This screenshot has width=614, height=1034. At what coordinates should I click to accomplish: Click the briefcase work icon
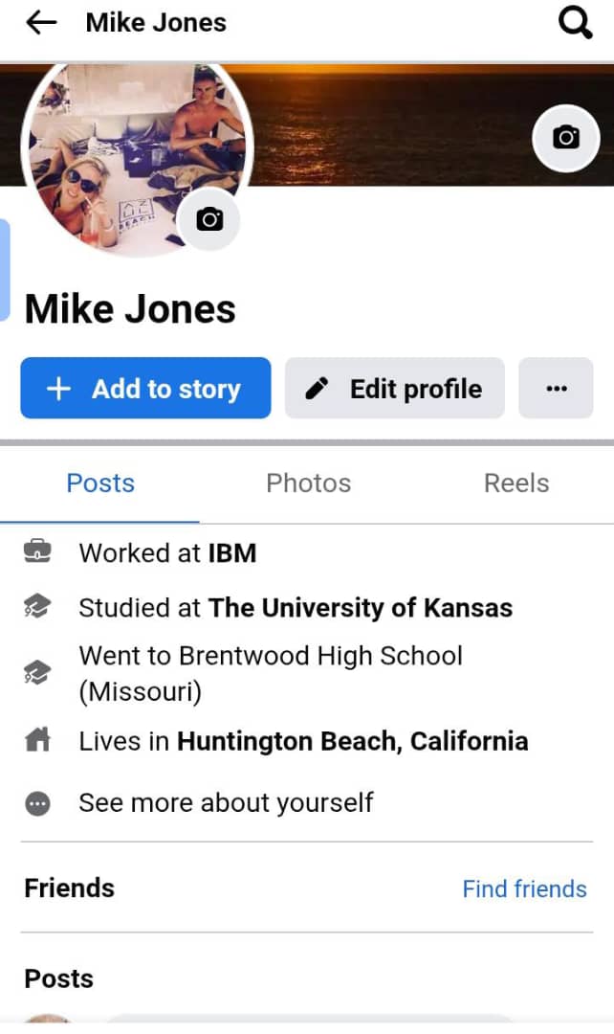point(38,552)
